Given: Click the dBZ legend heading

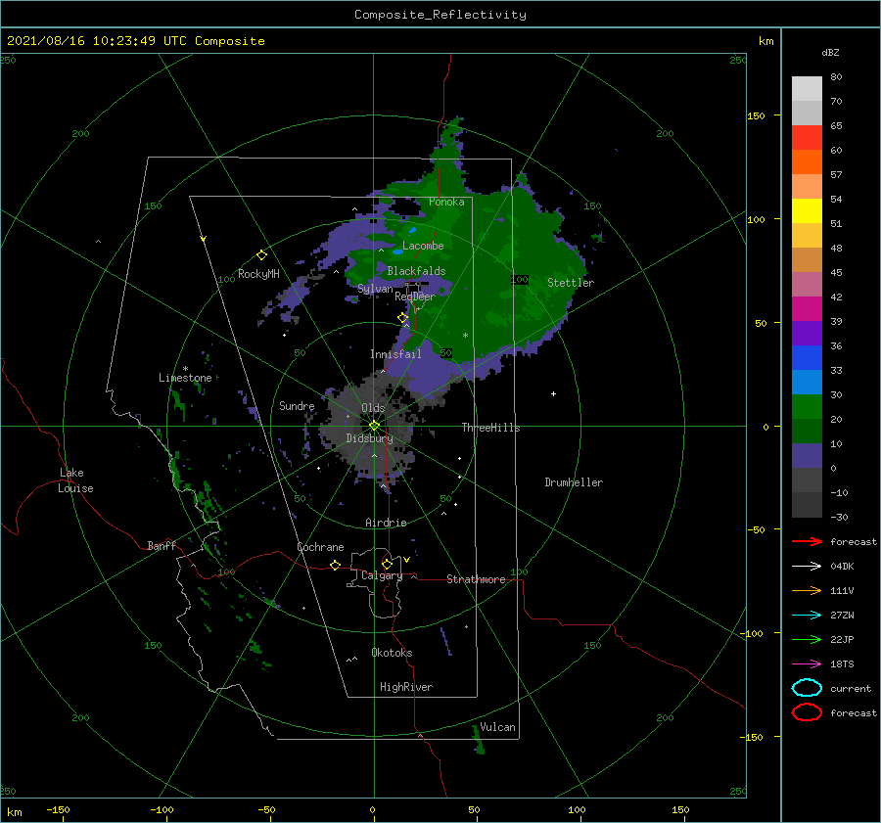Looking at the screenshot, I should [830, 52].
